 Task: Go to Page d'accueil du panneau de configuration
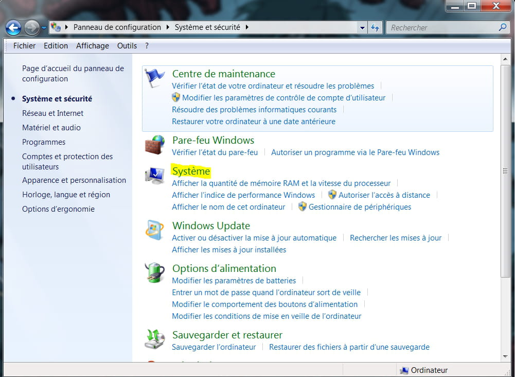click(73, 74)
